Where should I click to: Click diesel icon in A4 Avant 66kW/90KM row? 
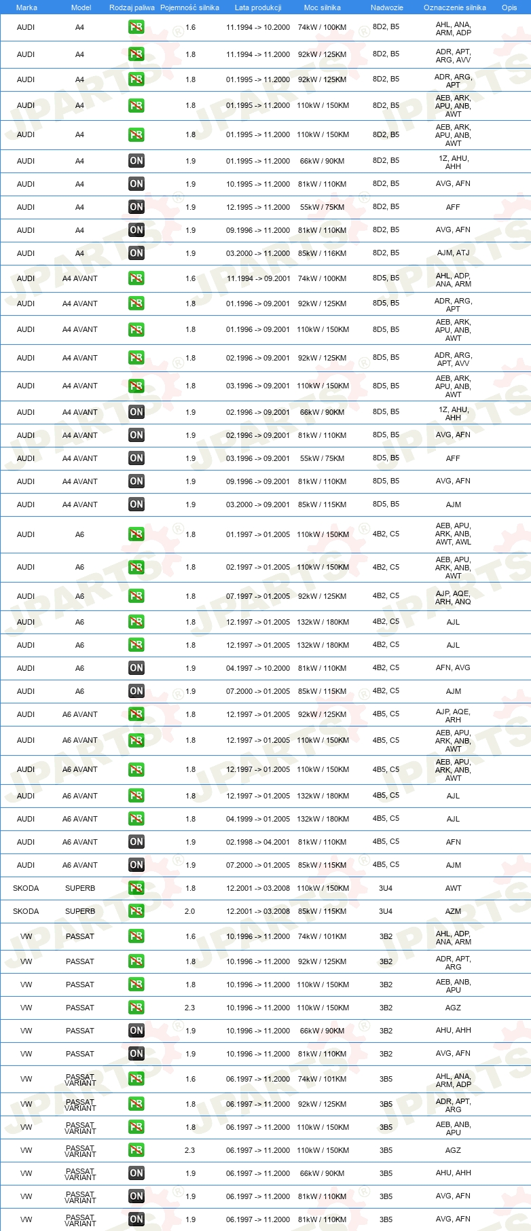tap(136, 412)
